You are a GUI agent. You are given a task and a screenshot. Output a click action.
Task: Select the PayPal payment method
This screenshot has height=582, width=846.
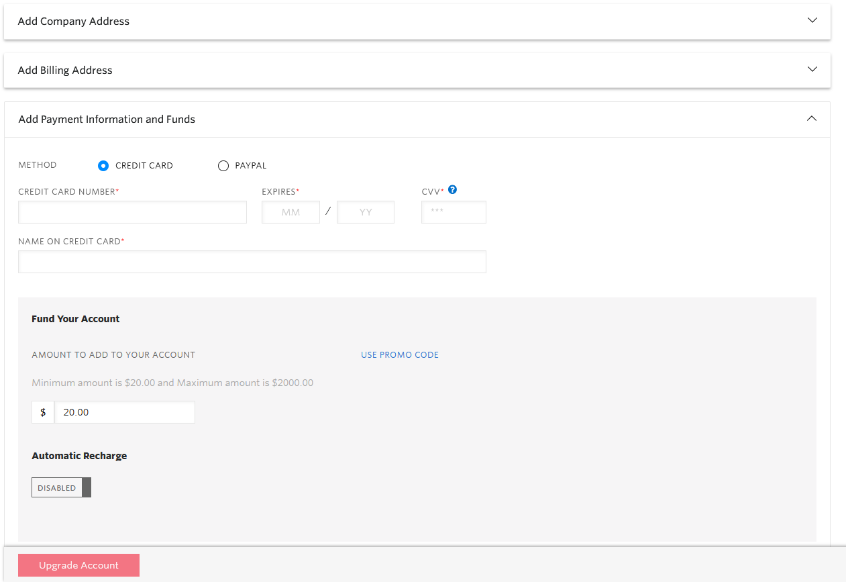click(x=223, y=166)
